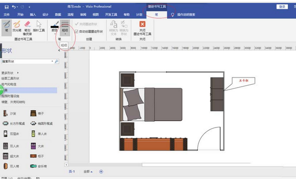This screenshot has width=296, height=179.
Task: Select the Large Bed (大床) shape
Action: tap(37, 146)
